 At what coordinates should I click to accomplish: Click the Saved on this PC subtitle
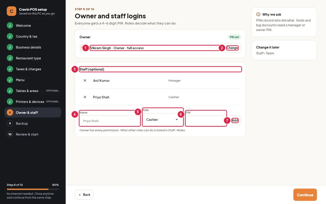[37, 14]
